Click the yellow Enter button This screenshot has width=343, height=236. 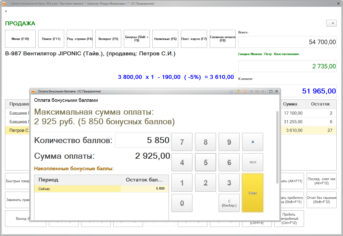[253, 193]
